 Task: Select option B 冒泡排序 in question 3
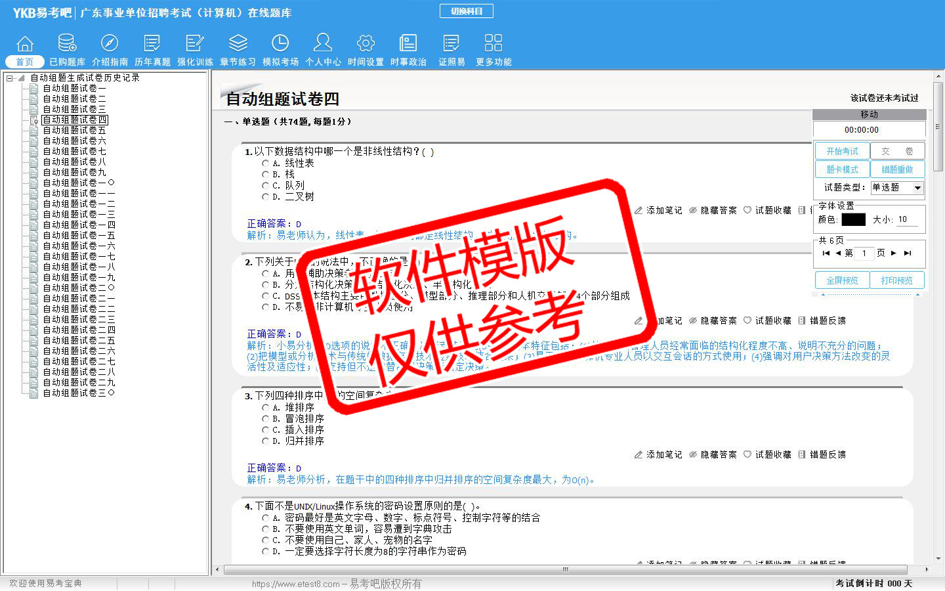tap(266, 419)
